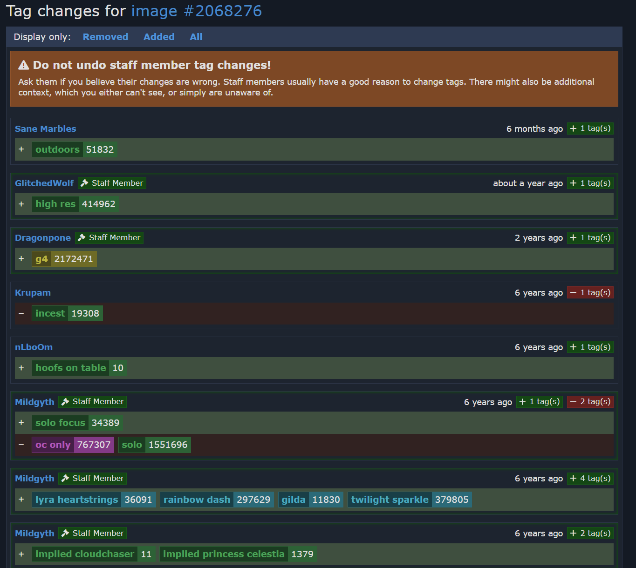The image size is (636, 568).
Task: Click the gilda tag
Action: 294,500
